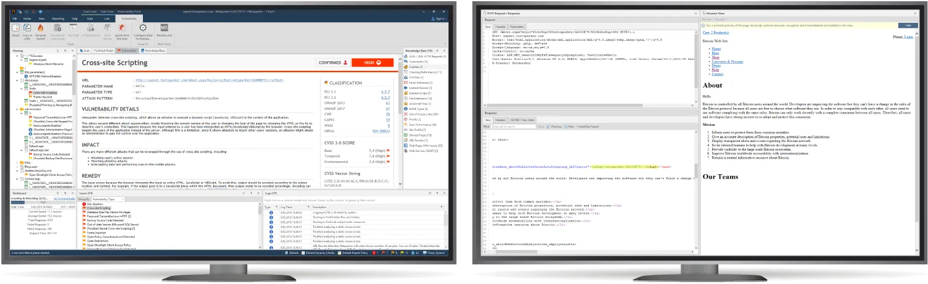Open Converter & Pricings link
The width and height of the screenshot is (928, 284).
728,61
